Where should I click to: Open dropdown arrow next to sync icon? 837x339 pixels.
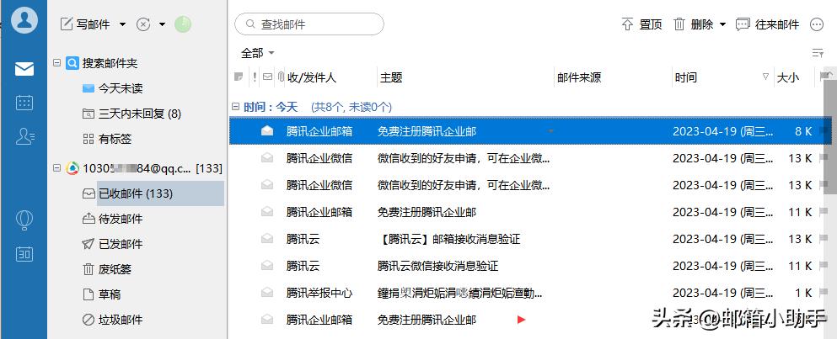click(x=162, y=24)
